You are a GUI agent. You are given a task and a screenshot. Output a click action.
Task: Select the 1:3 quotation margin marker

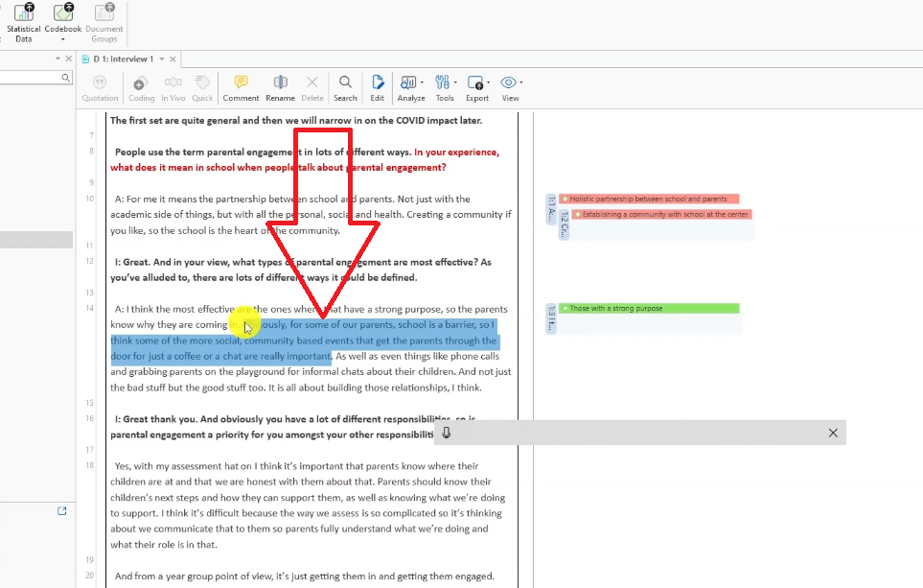click(x=551, y=318)
